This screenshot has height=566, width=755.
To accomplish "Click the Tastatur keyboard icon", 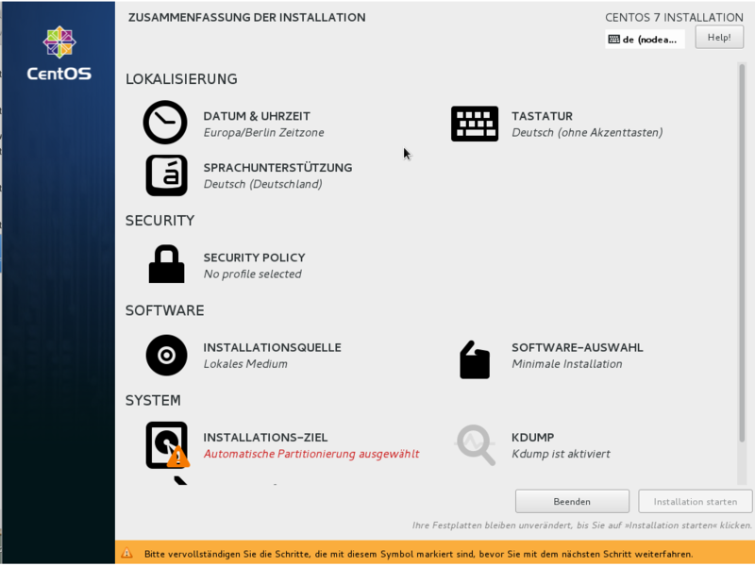I will 475,124.
